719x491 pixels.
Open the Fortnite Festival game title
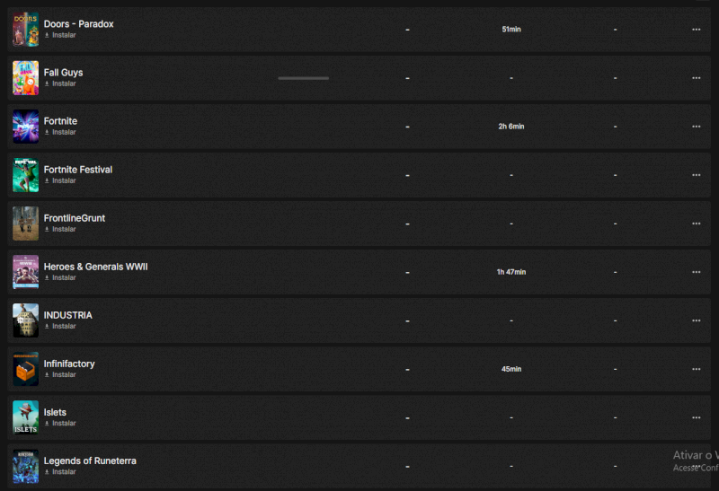[x=78, y=170]
